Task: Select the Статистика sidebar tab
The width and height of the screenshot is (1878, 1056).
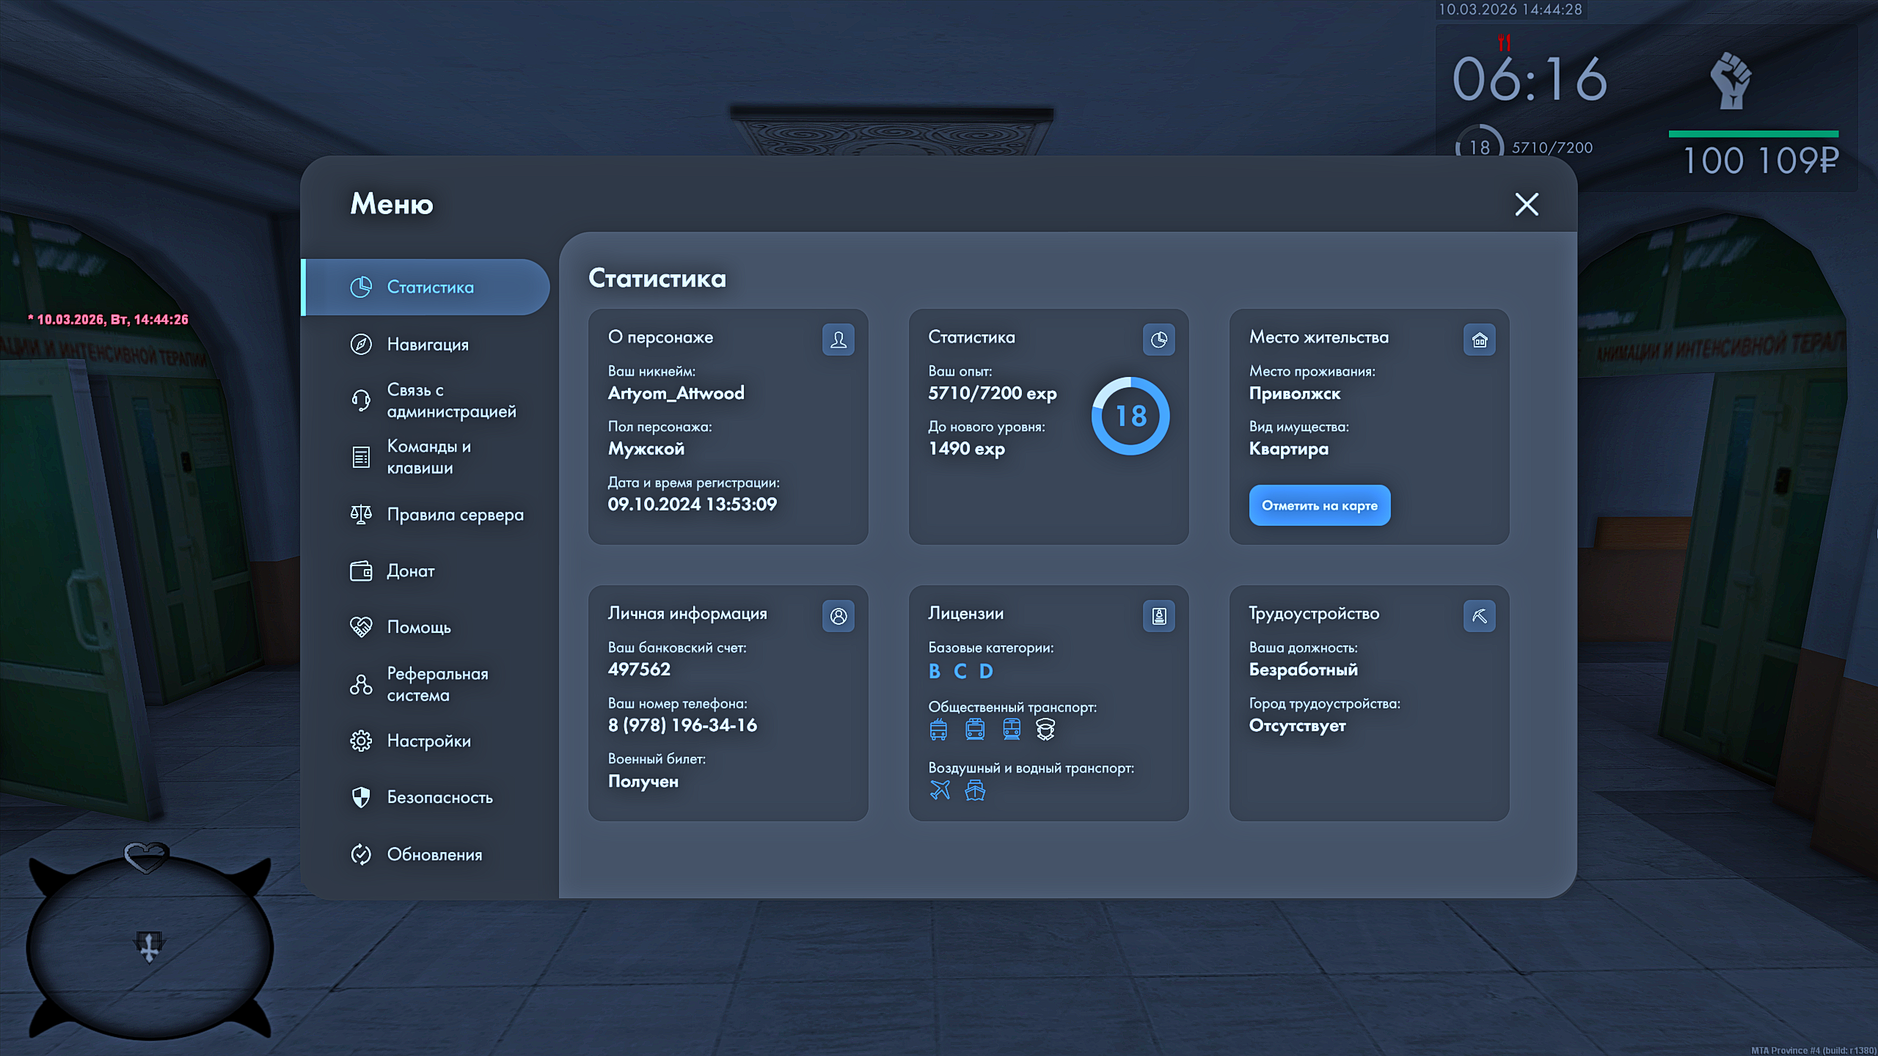Action: pos(429,287)
